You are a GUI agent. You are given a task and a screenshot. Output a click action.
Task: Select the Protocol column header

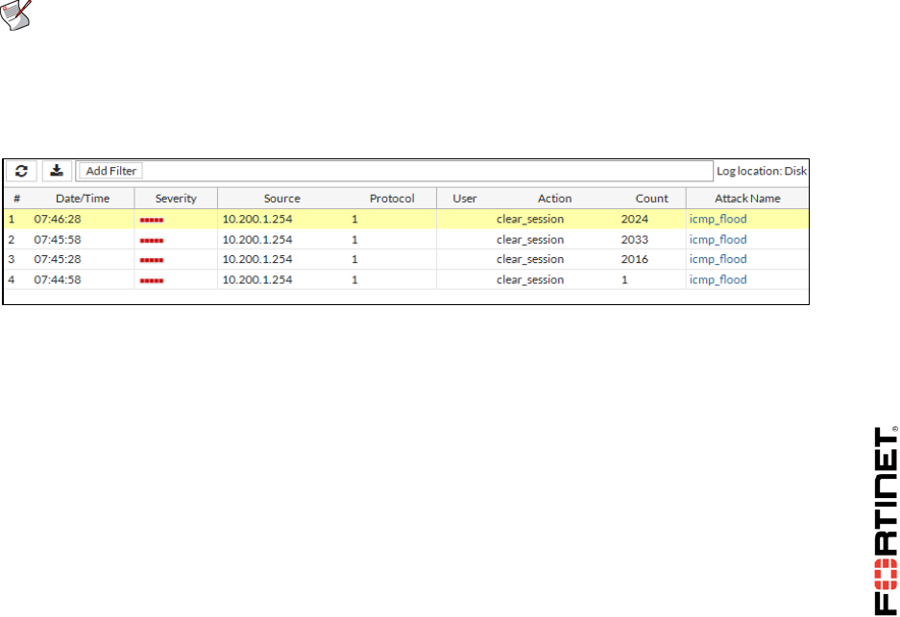tap(392, 199)
